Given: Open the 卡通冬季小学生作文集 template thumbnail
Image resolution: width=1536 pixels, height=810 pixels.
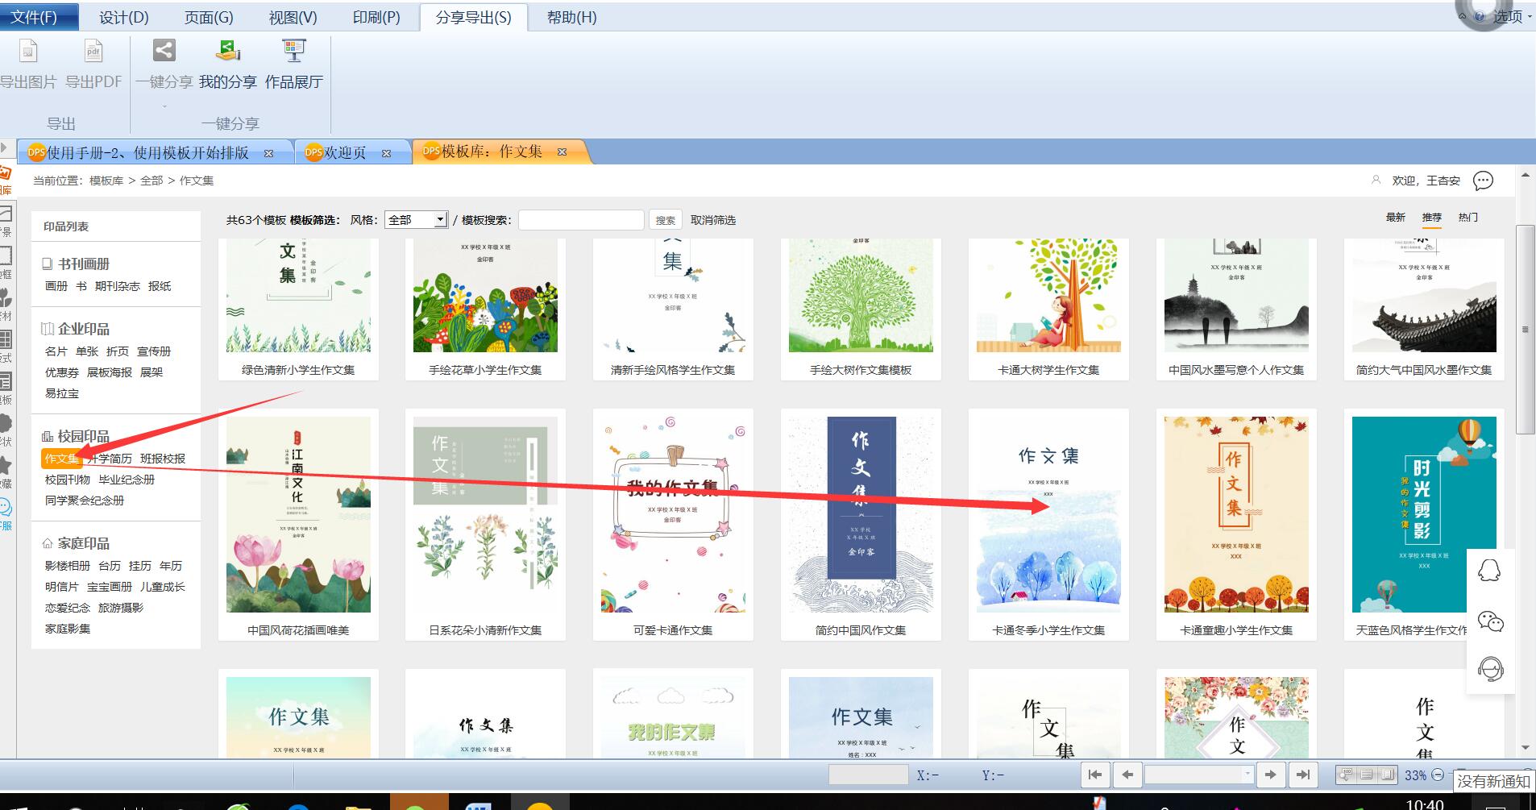Looking at the screenshot, I should click(x=1048, y=514).
